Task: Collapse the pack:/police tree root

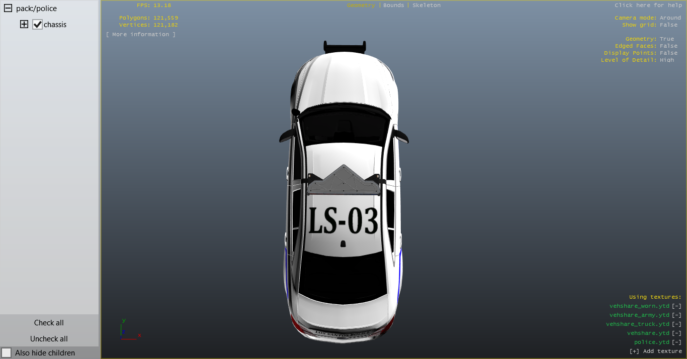Action: 8,9
